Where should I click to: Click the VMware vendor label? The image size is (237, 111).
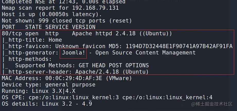(x=119, y=79)
